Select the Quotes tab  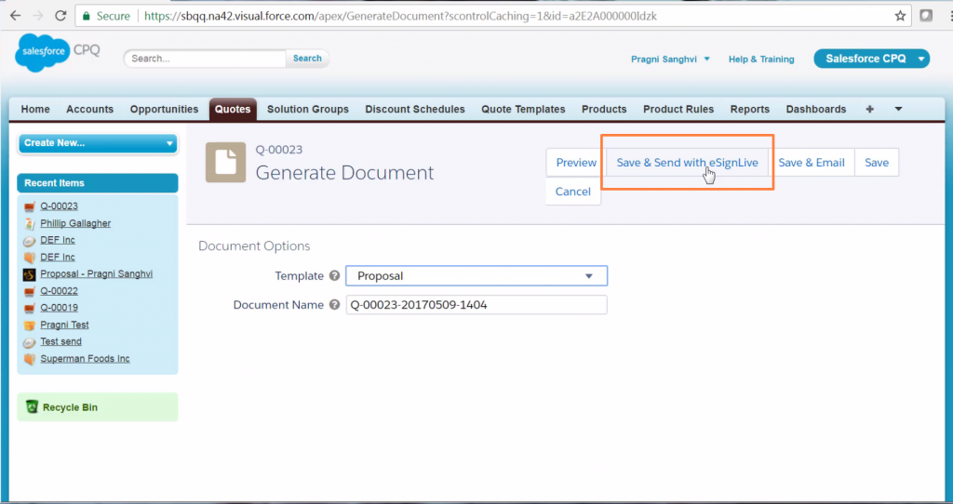(x=233, y=110)
